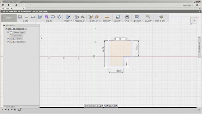Open the user account name dropdown

(188, 5)
